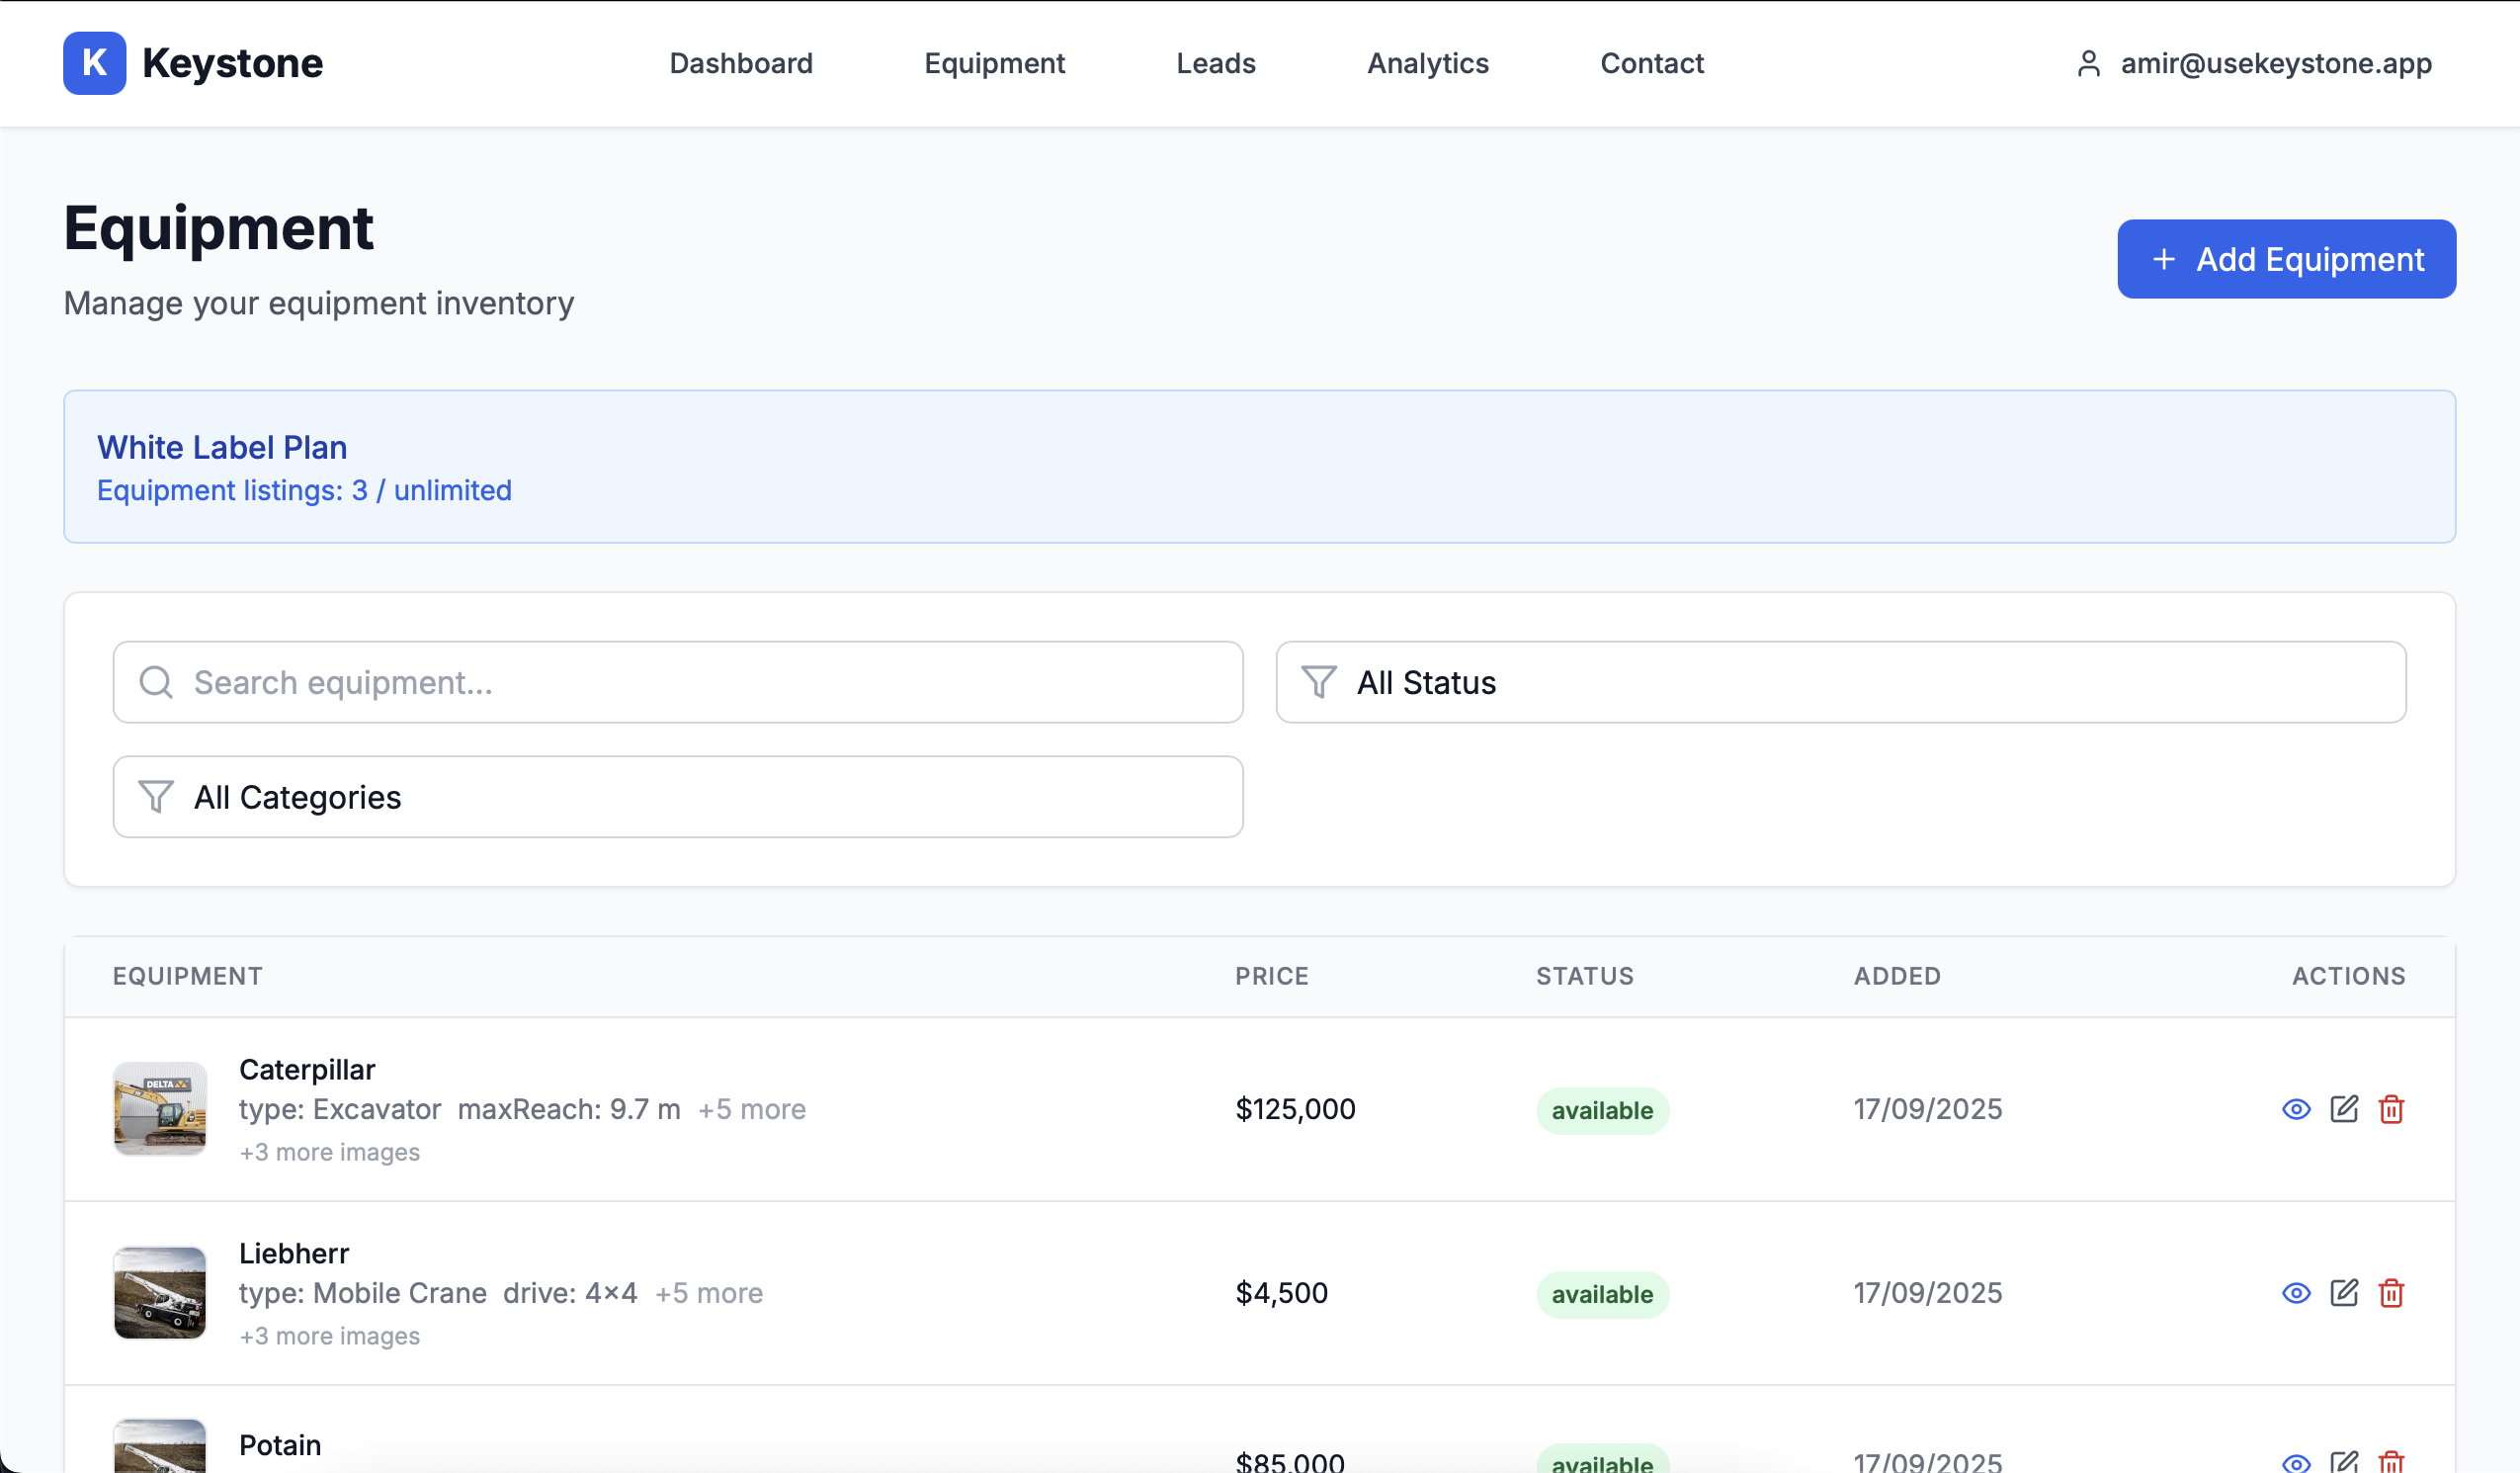The width and height of the screenshot is (2520, 1473).
Task: Click the Liebherr crane thumbnail
Action: pos(160,1292)
